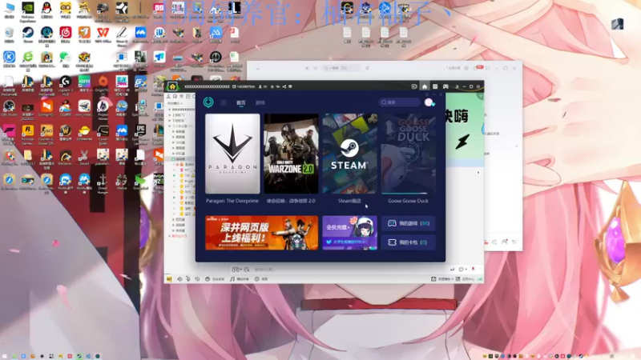Click the 录音 record button in YY
The width and height of the screenshot is (641, 360).
261,279
